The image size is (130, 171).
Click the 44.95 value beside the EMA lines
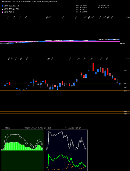click(122, 44)
